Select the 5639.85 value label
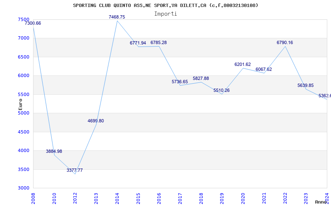Viewport: 331px width, 206px height. pyautogui.click(x=305, y=86)
